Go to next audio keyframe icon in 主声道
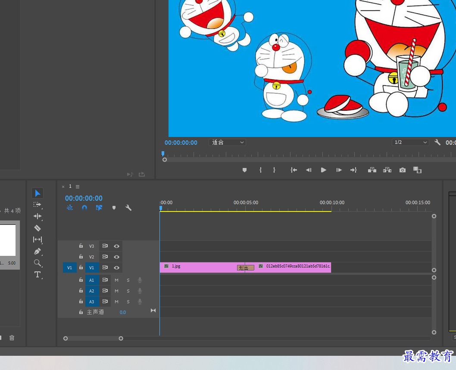 (x=153, y=311)
